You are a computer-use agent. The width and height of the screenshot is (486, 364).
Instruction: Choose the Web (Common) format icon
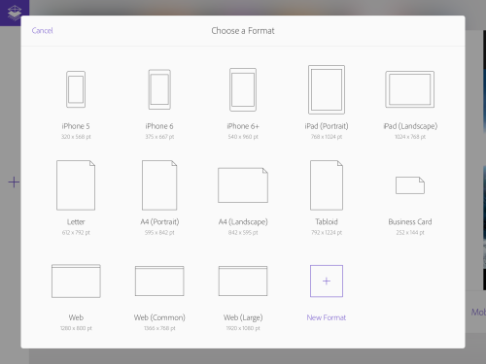[159, 281]
